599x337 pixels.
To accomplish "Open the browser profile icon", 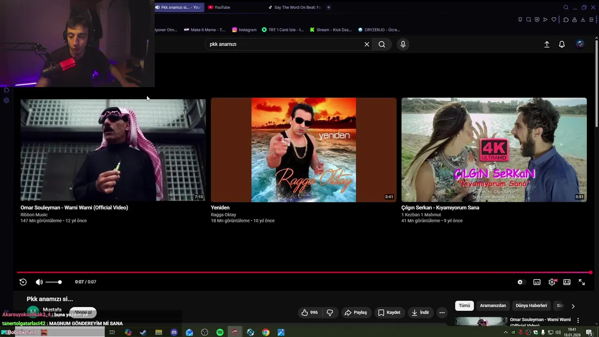I will pos(574,20).
